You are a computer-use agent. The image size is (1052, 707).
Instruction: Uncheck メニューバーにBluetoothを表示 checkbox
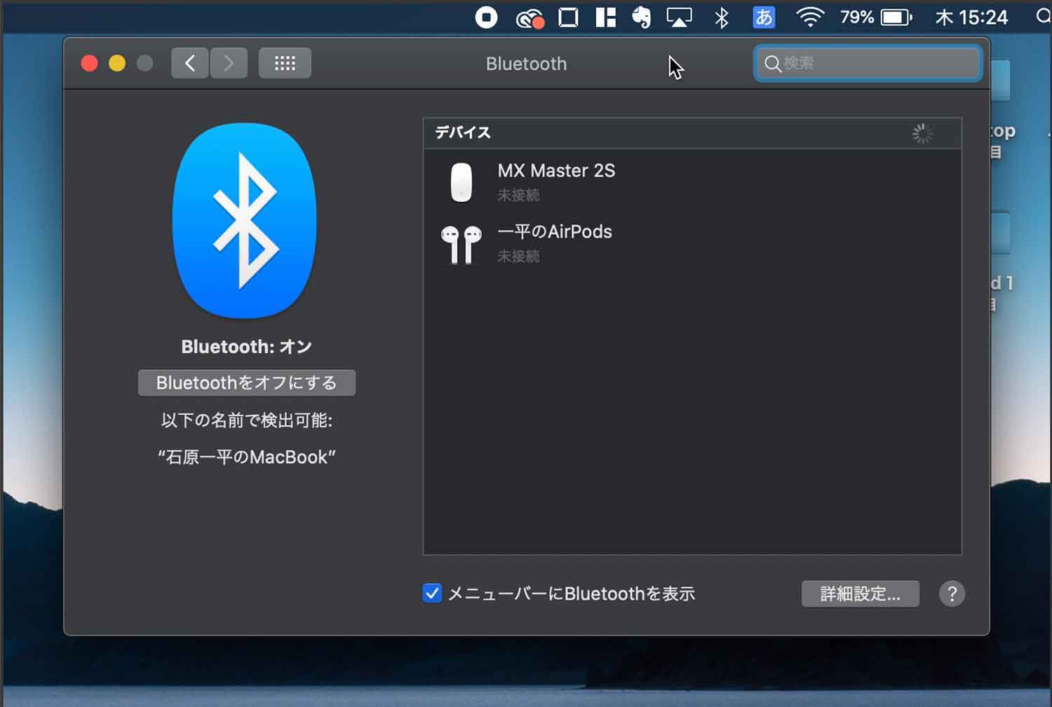(432, 593)
